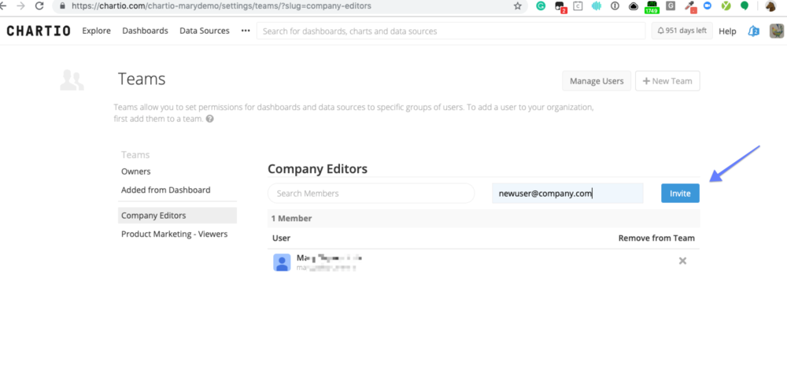
Task: Select Product Marketing - Viewers team
Action: pyautogui.click(x=174, y=234)
